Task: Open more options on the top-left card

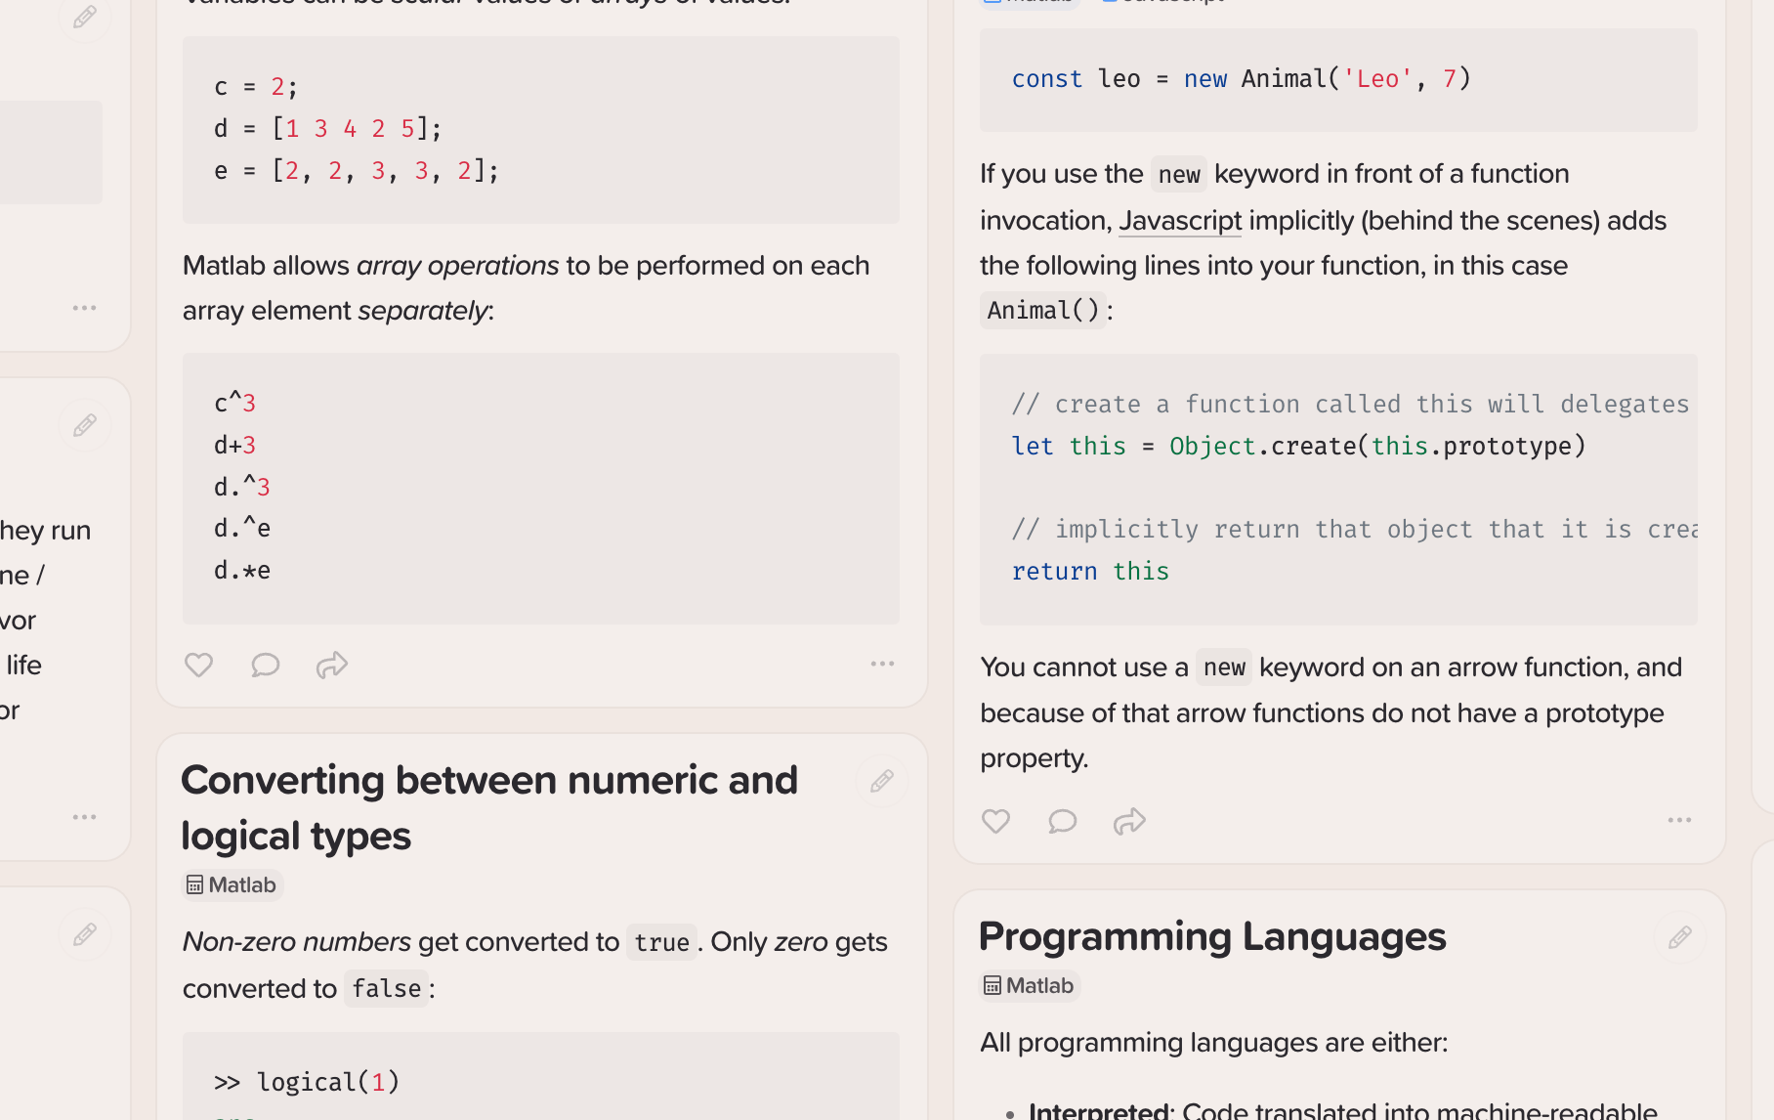Action: click(84, 308)
